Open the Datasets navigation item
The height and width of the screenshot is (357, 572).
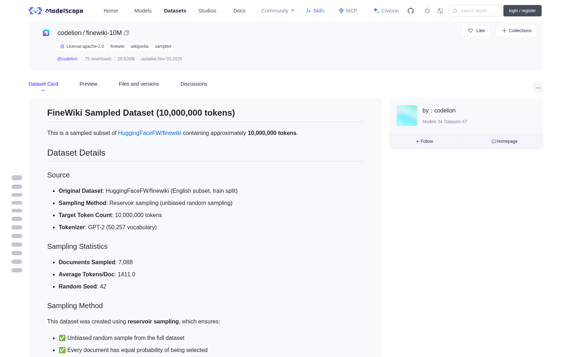click(x=175, y=11)
